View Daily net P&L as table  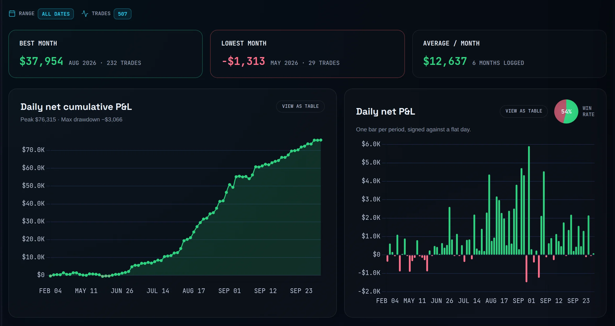click(x=524, y=111)
